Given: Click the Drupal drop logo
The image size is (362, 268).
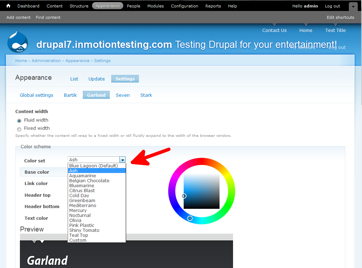Looking at the screenshot, I should click(x=17, y=41).
